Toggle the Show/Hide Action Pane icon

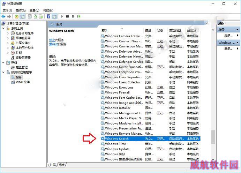click(54, 16)
